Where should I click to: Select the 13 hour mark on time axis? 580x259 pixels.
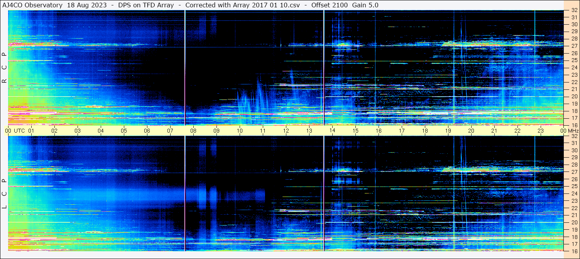click(309, 131)
